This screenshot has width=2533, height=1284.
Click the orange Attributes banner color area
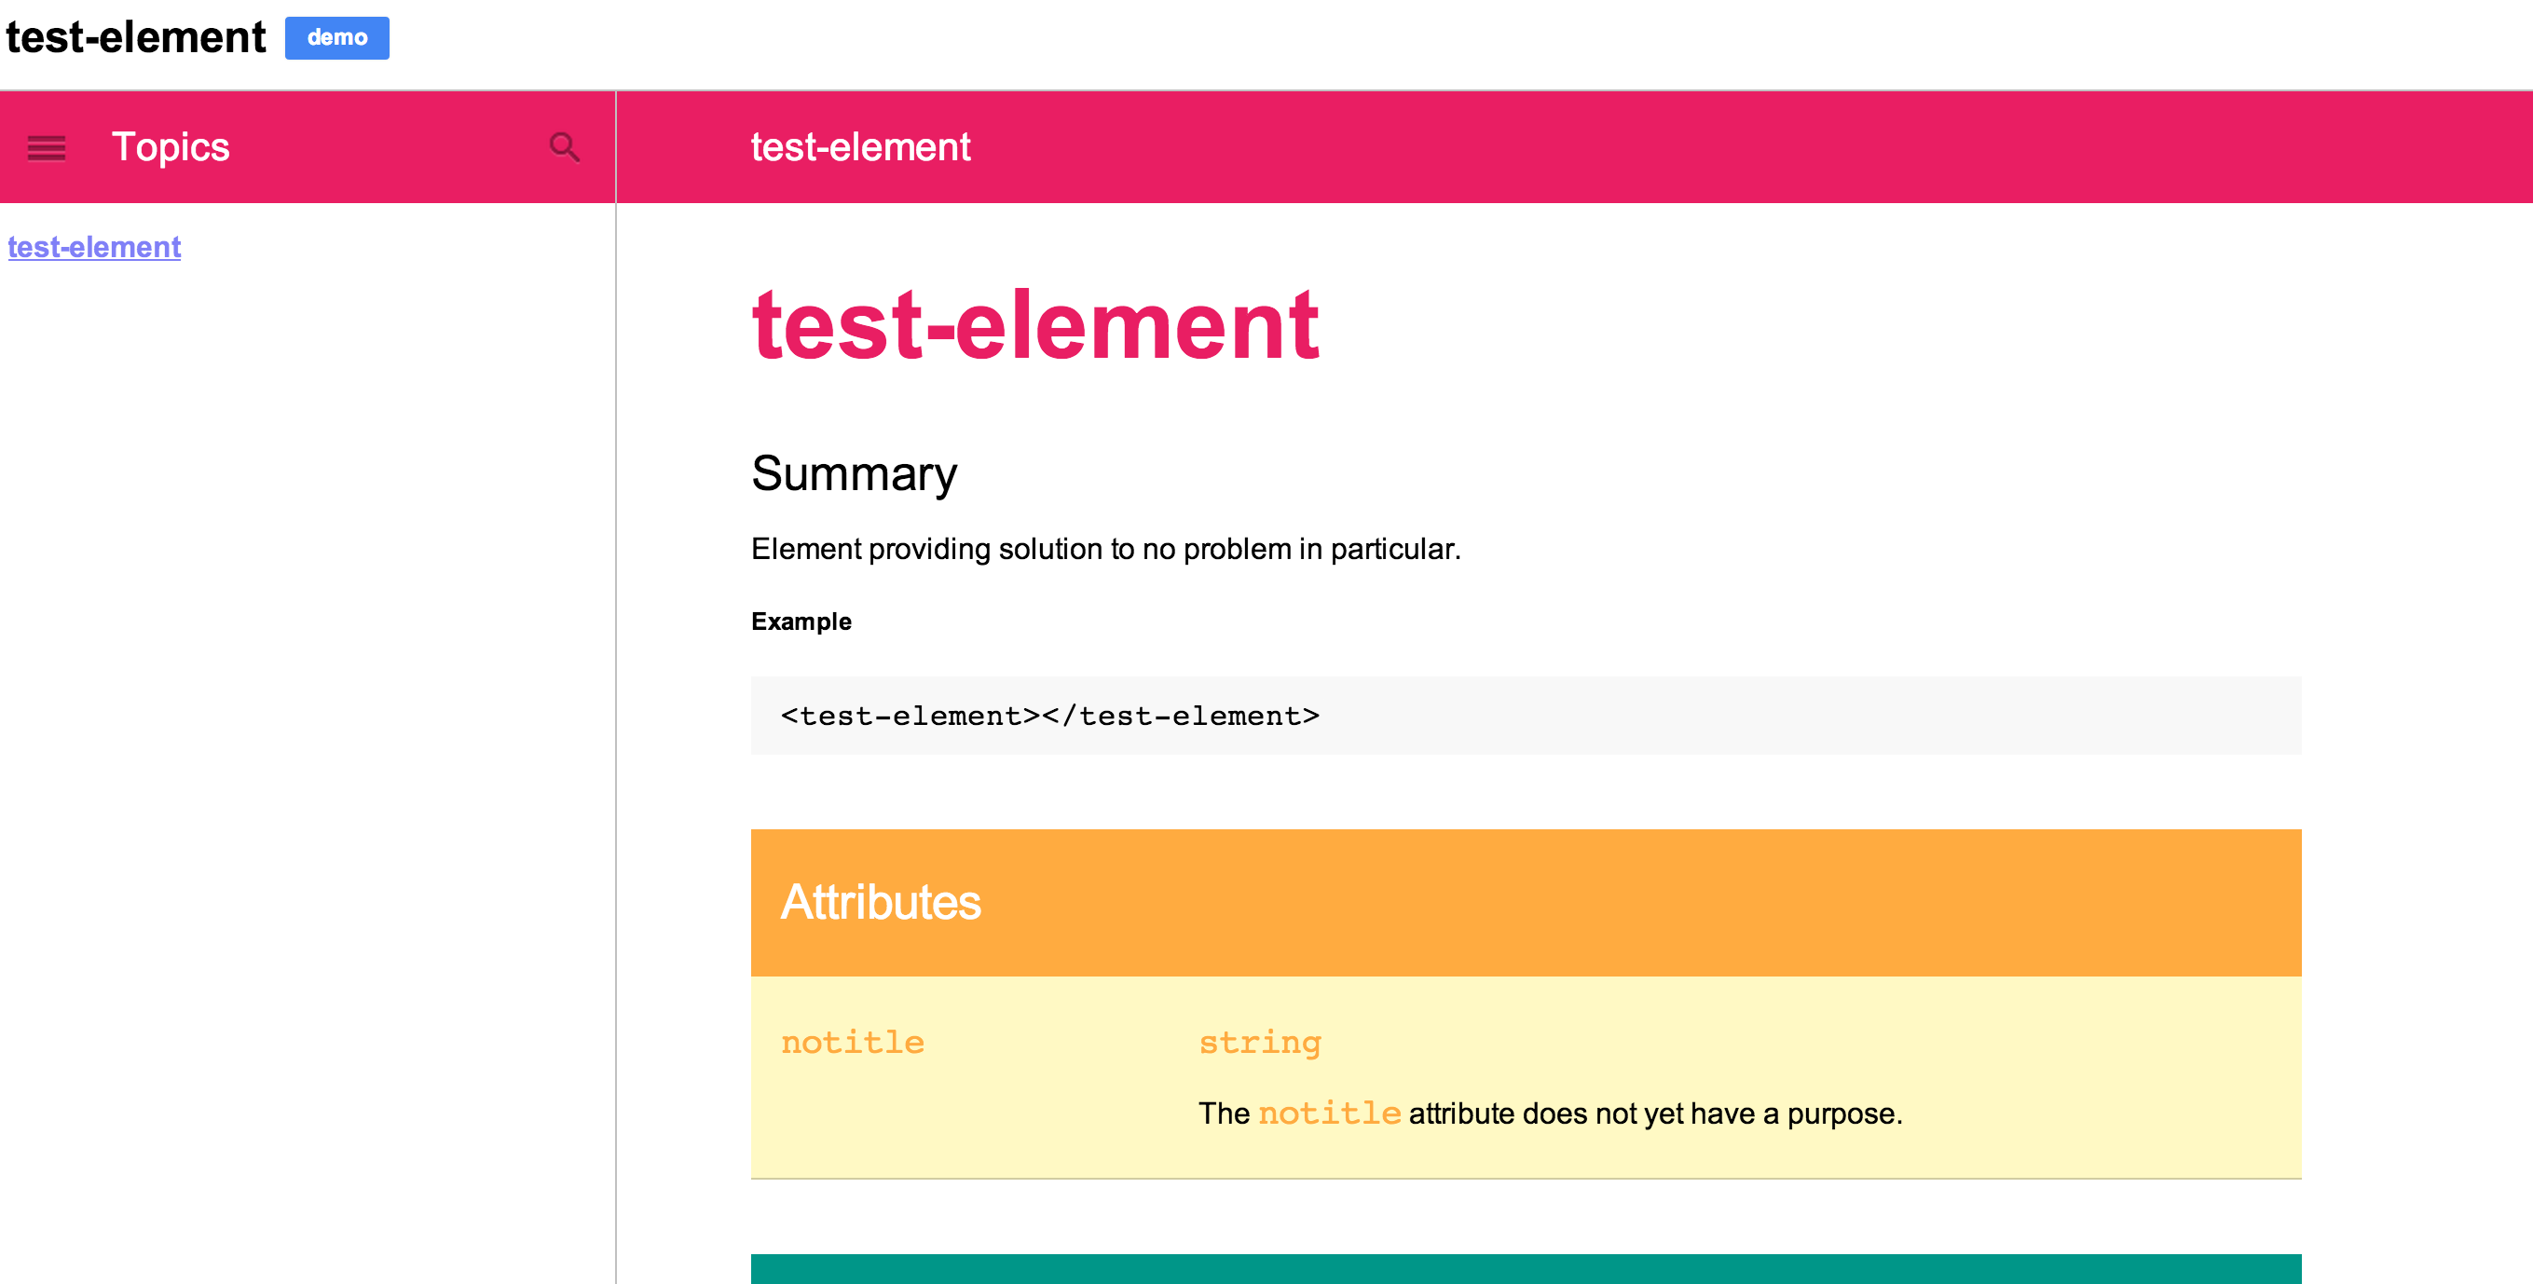click(x=1527, y=903)
